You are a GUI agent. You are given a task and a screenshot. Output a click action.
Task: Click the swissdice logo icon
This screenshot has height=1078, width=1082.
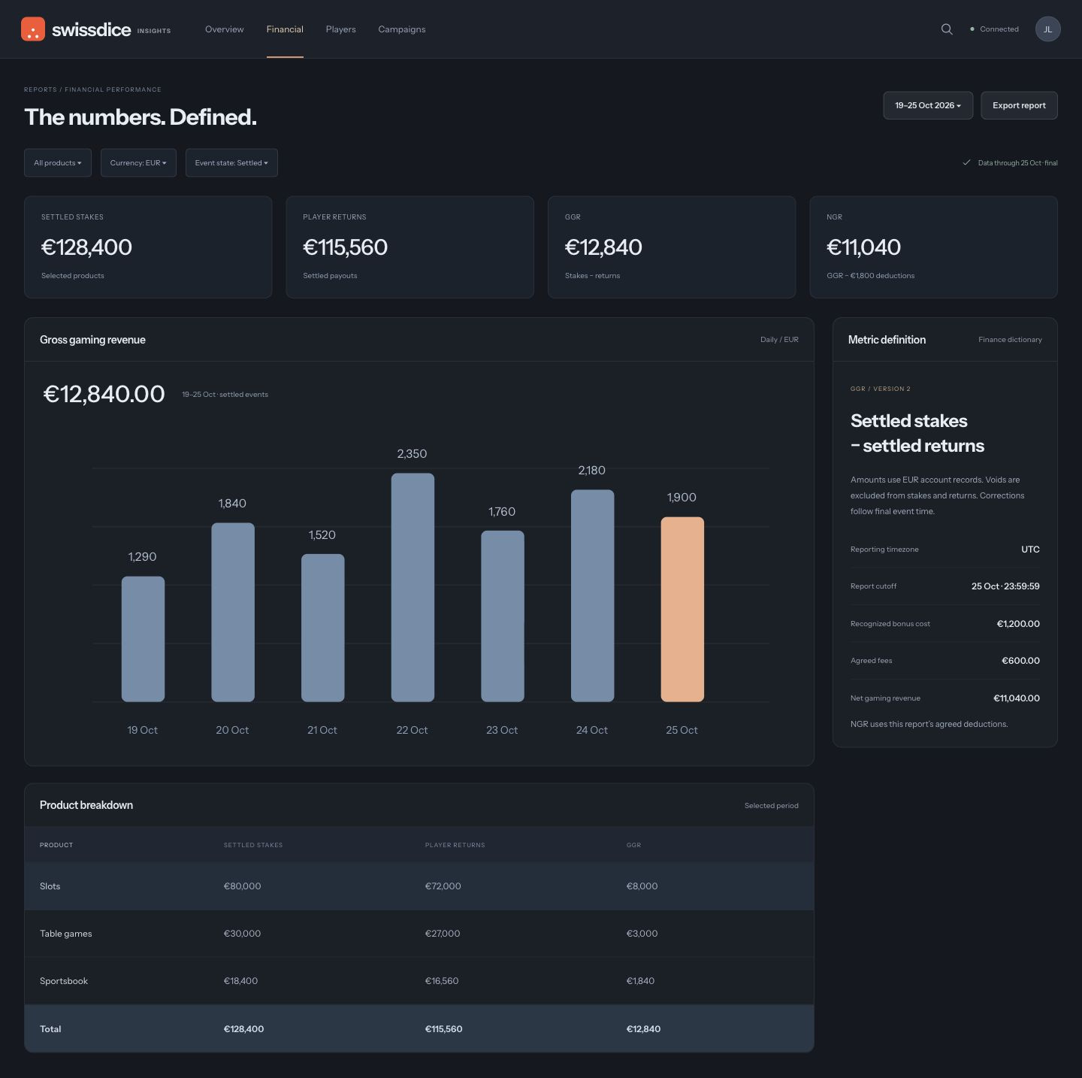[33, 29]
